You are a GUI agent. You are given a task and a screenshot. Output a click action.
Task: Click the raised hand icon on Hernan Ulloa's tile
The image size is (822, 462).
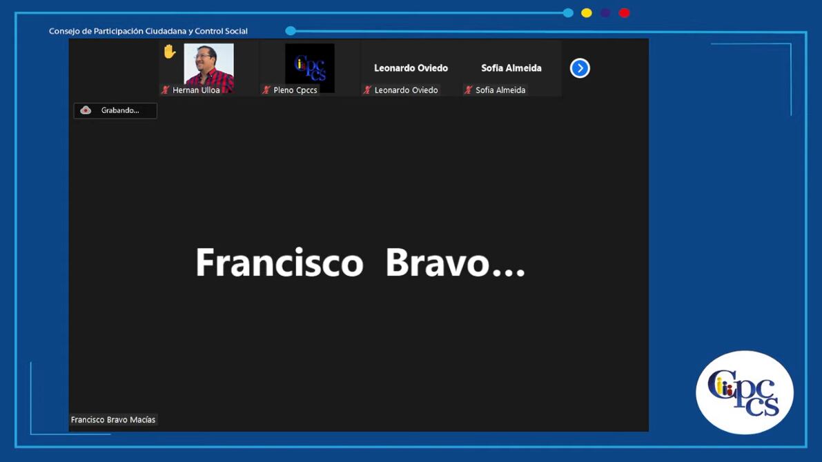(170, 52)
